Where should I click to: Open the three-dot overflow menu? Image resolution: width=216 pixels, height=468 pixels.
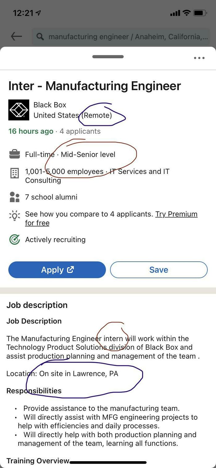point(199,58)
